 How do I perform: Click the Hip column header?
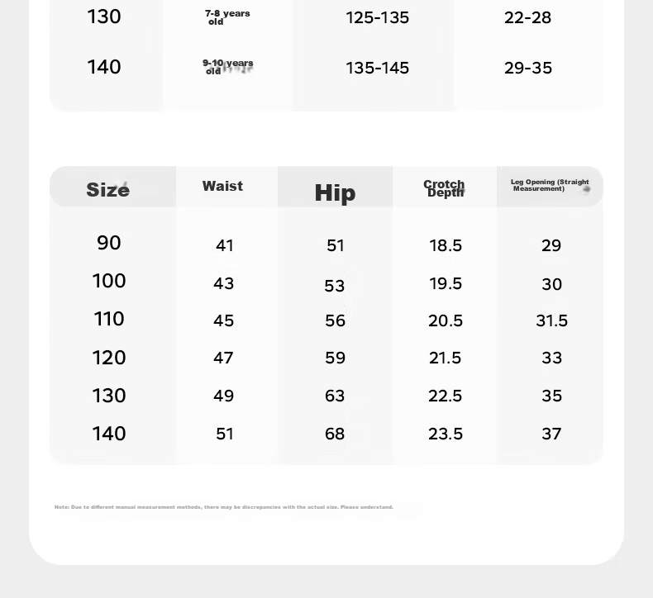(x=336, y=192)
